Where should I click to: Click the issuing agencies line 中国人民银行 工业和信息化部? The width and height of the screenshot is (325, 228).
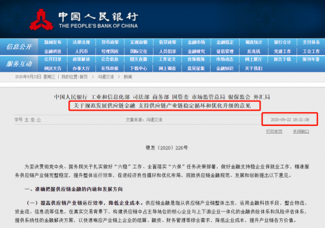click(162, 97)
